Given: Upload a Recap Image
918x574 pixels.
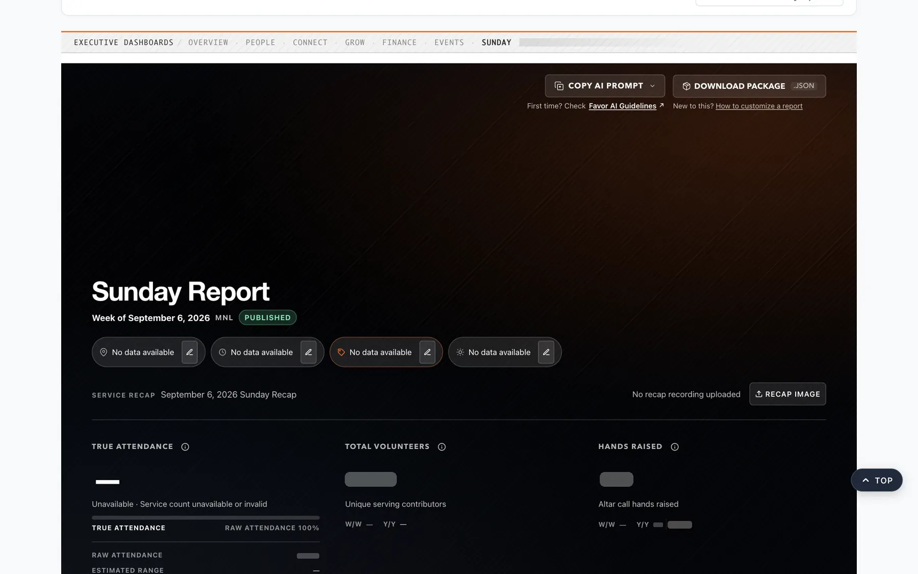Looking at the screenshot, I should point(787,394).
